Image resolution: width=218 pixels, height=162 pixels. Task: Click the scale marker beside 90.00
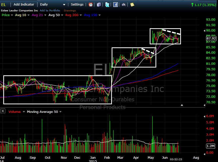204,30
